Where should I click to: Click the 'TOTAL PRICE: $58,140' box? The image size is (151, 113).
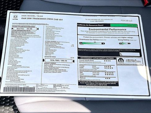(58, 61)
